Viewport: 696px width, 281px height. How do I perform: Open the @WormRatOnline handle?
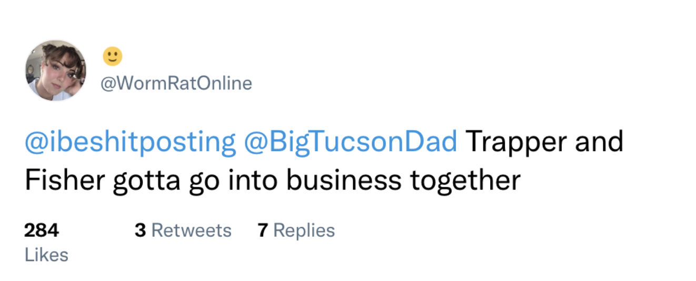point(176,84)
